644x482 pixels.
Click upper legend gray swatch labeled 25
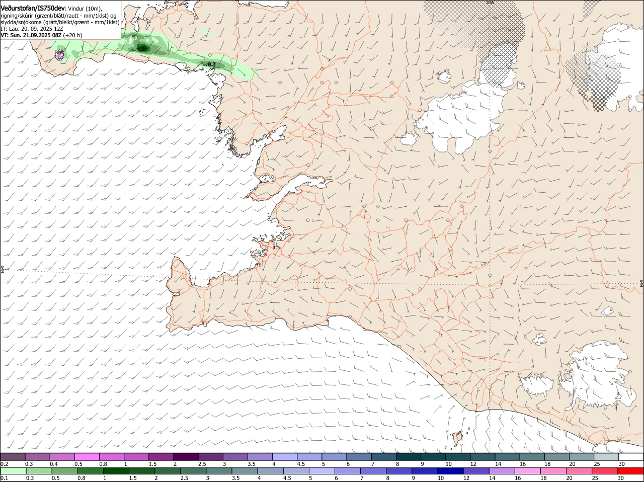point(607,456)
